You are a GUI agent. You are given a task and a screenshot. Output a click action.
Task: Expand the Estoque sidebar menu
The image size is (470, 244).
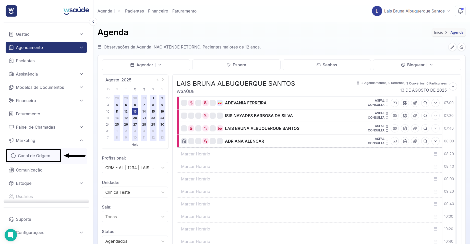(x=46, y=183)
